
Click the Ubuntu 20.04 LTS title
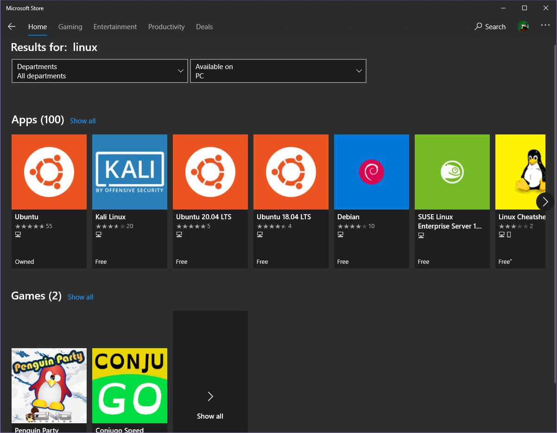coord(203,217)
